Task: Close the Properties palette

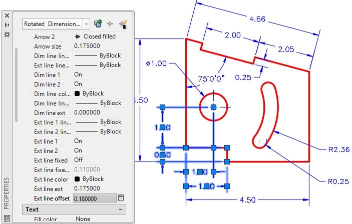Action: [7, 15]
